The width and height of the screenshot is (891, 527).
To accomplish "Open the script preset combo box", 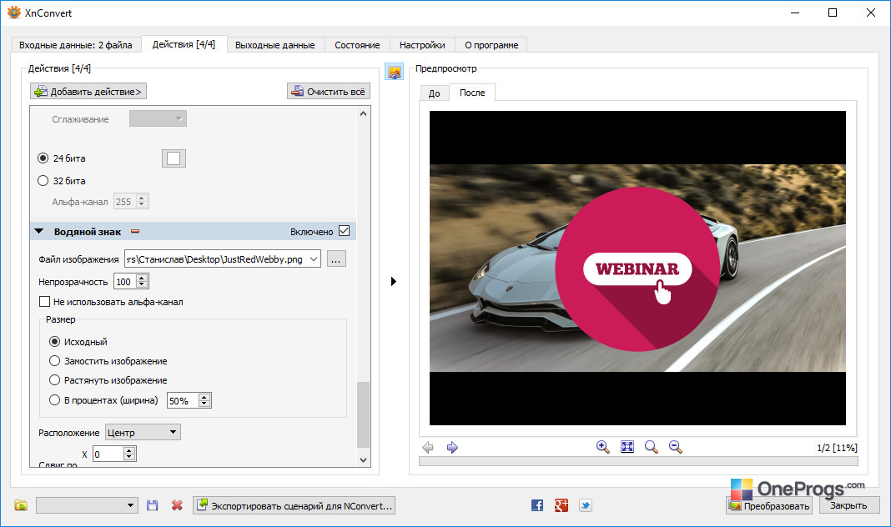I will (x=87, y=504).
